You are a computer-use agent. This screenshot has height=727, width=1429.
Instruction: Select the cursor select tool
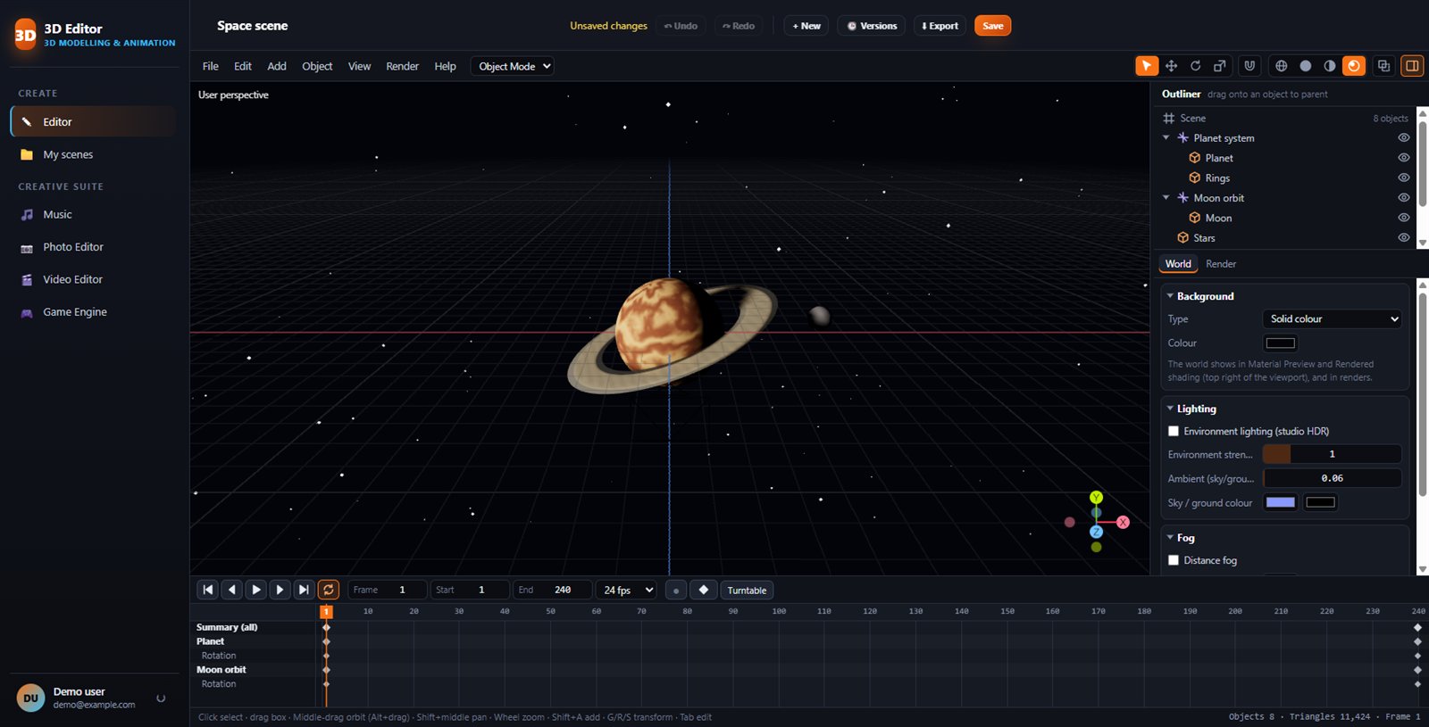point(1147,66)
